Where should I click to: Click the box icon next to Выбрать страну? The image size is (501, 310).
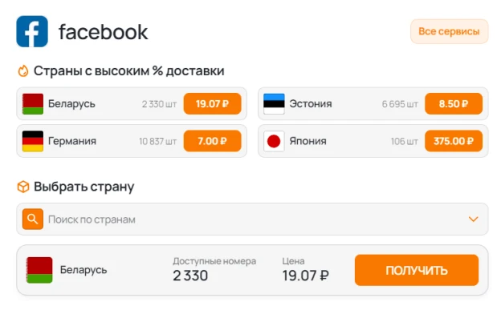click(x=23, y=187)
